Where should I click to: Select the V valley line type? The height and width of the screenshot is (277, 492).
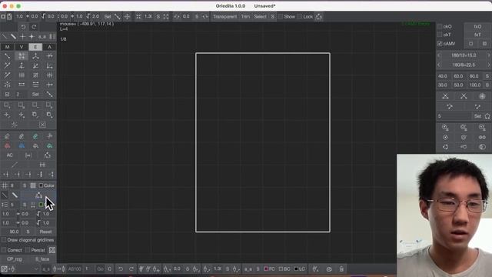click(x=22, y=47)
